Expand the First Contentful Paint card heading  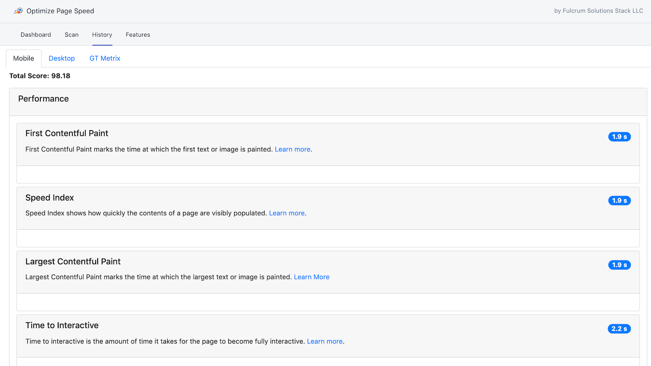click(67, 133)
